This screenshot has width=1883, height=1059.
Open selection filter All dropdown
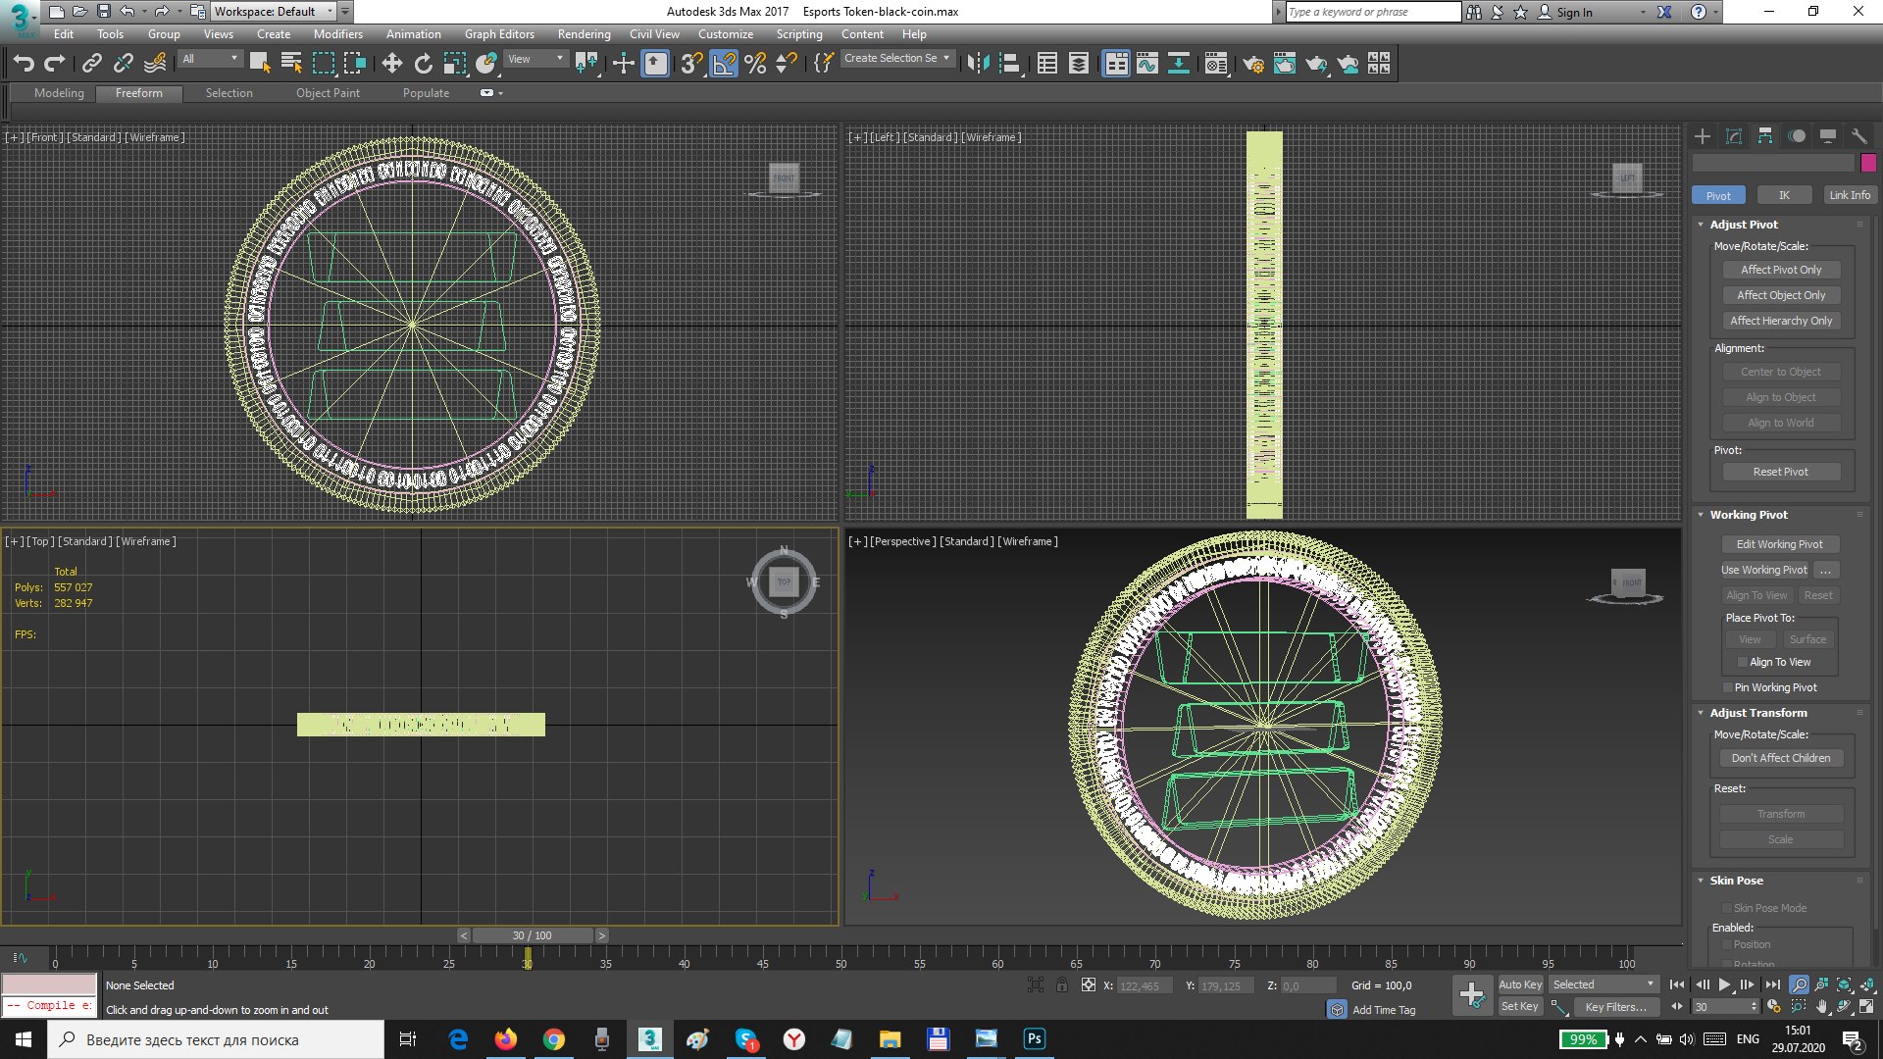pyautogui.click(x=210, y=59)
